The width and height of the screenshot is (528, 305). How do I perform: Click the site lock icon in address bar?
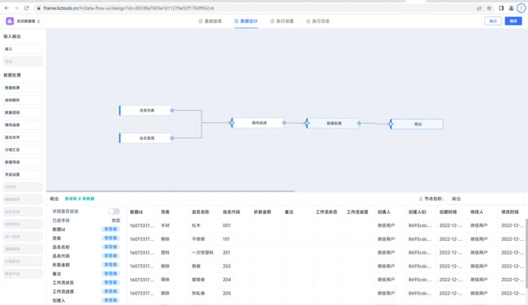point(38,8)
